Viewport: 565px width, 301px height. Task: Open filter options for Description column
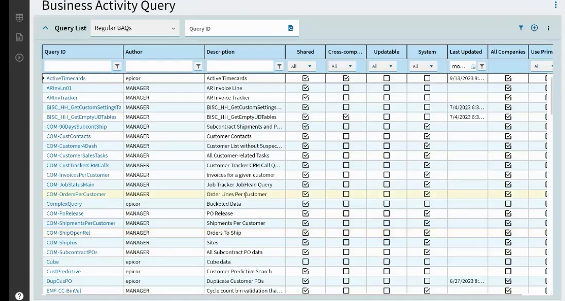tap(279, 66)
